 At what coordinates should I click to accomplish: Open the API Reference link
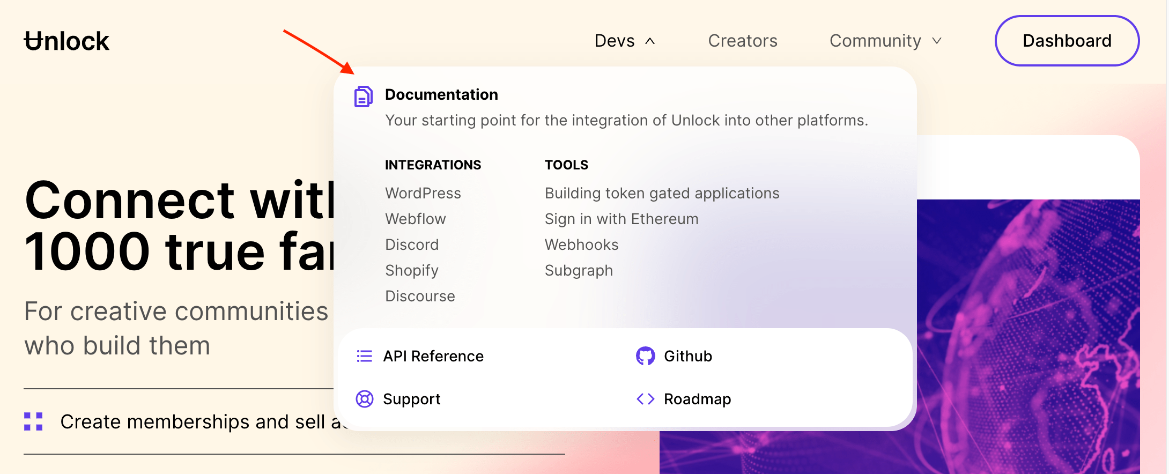433,356
